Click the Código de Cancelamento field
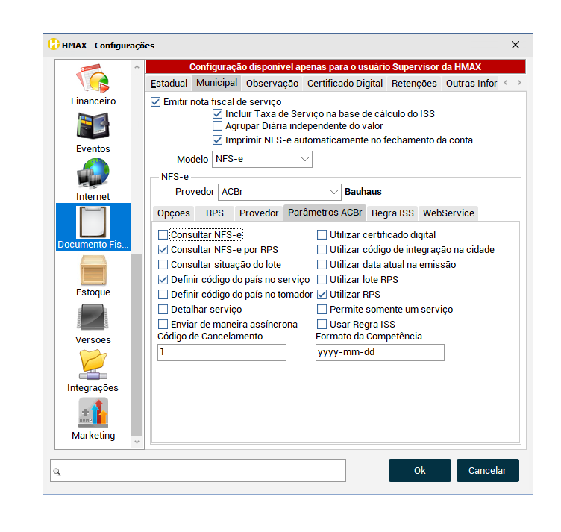Image resolution: width=561 pixels, height=532 pixels. 222,352
